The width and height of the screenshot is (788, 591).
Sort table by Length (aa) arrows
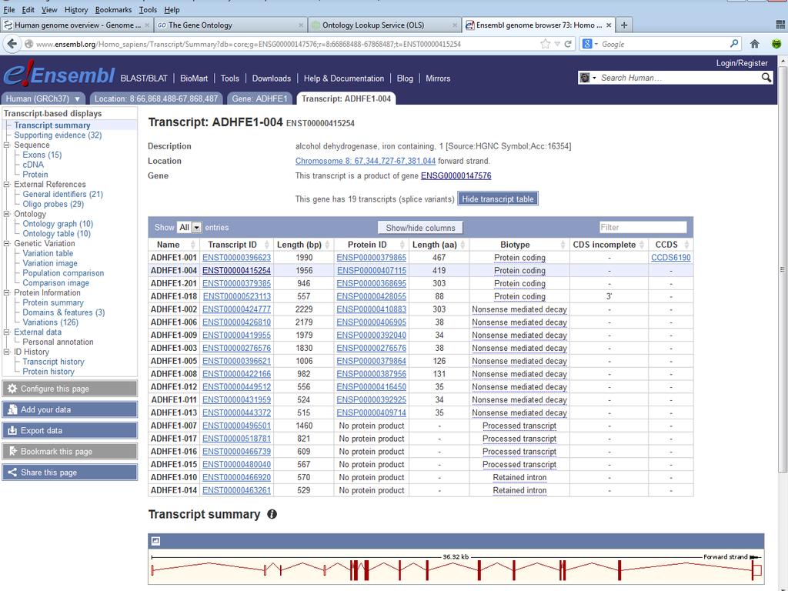point(462,245)
